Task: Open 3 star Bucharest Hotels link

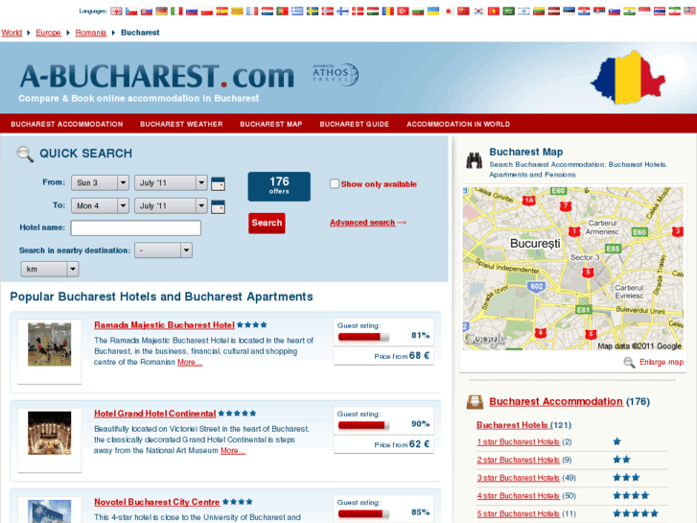Action: pos(518,478)
